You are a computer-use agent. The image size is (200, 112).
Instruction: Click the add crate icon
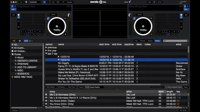(13, 41)
